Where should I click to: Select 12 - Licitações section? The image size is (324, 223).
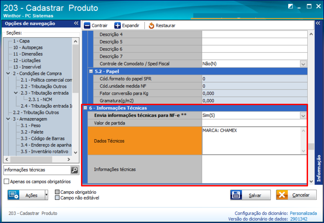(27, 60)
